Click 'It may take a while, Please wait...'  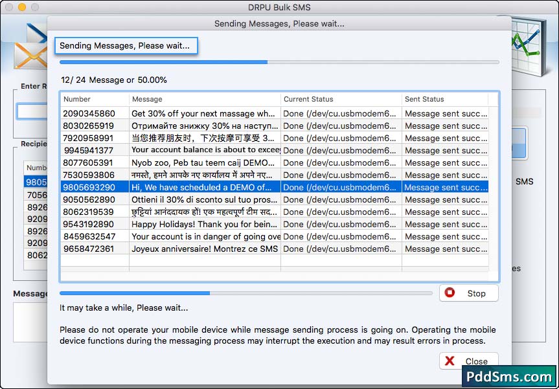(x=124, y=308)
